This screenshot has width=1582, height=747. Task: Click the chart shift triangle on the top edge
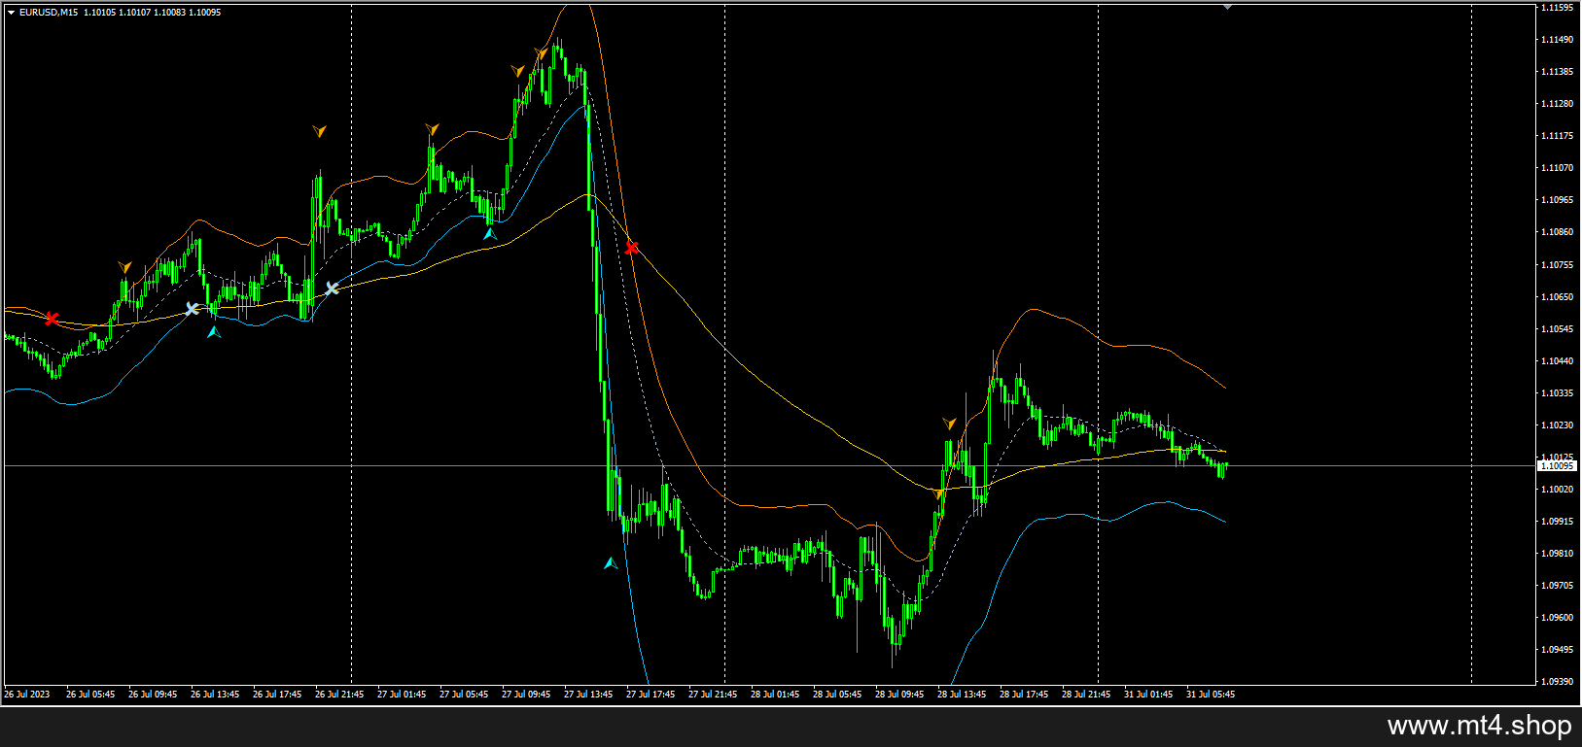click(1227, 7)
